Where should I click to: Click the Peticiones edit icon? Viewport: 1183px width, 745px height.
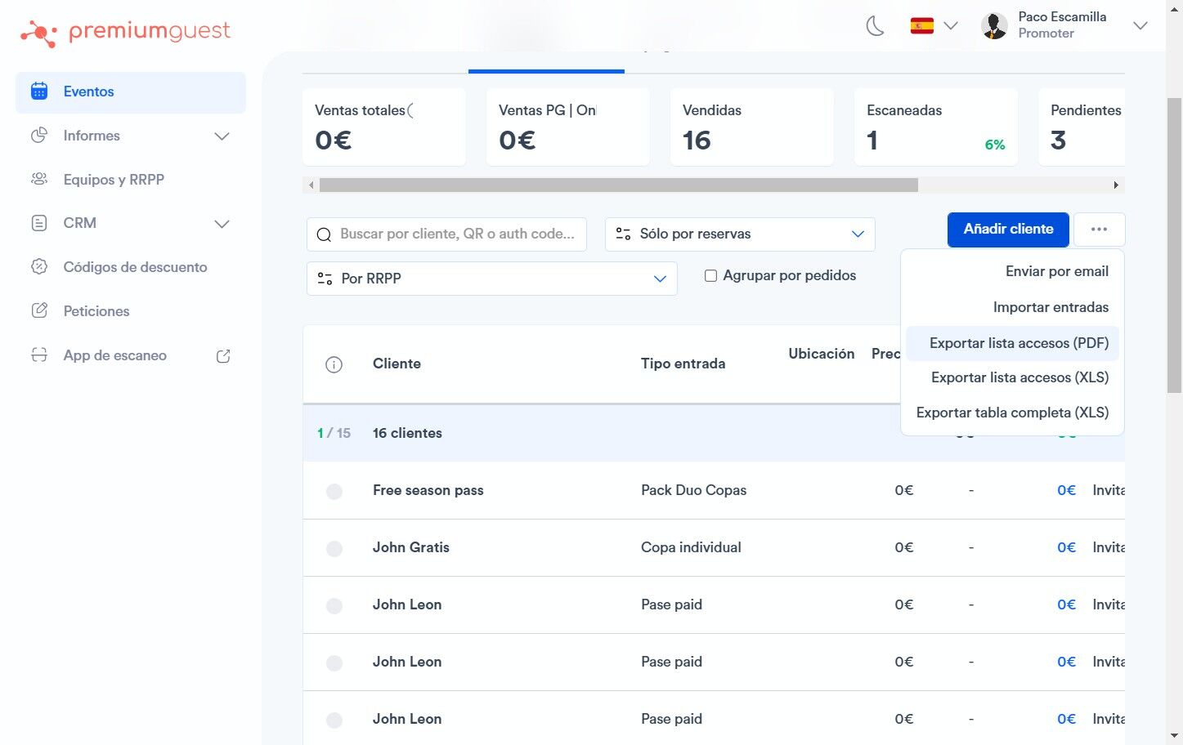(x=38, y=310)
